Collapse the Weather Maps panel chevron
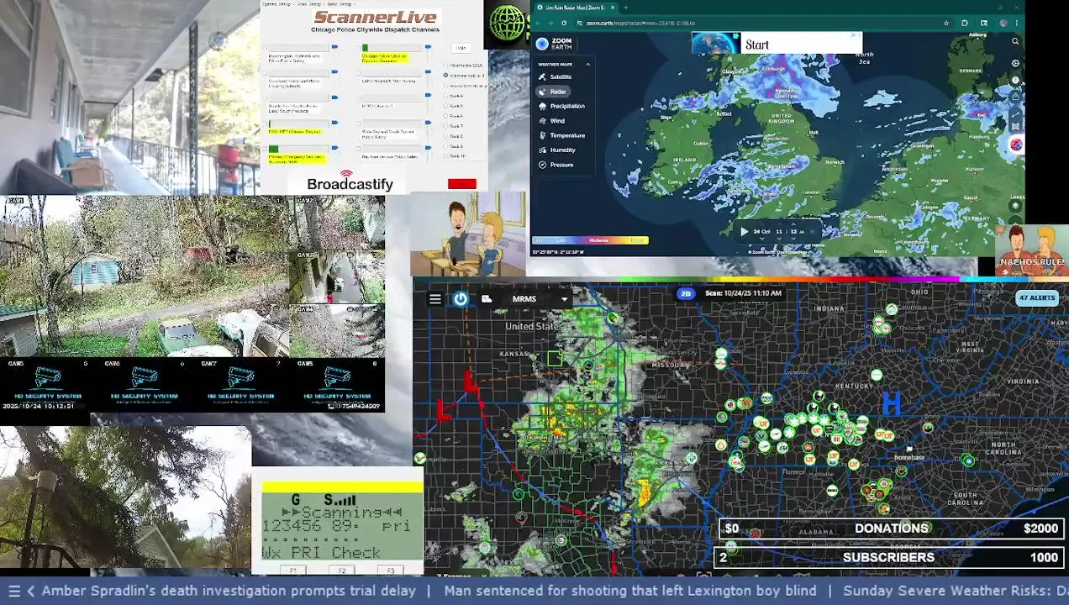 [587, 64]
